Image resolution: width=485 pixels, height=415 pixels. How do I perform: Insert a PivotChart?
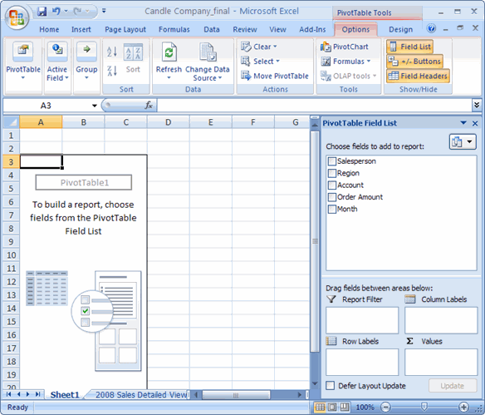(x=345, y=47)
